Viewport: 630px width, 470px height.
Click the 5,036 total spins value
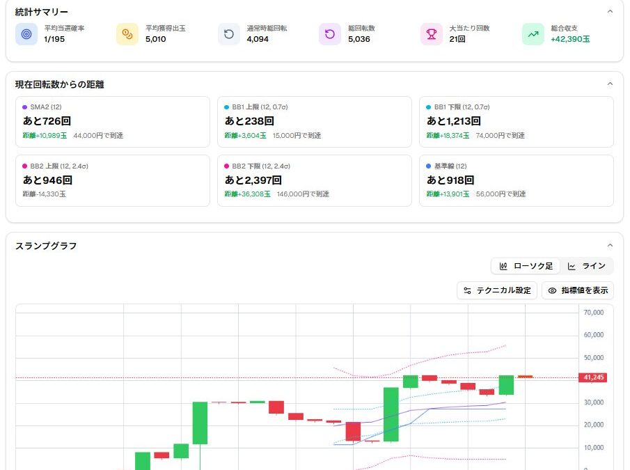[359, 39]
